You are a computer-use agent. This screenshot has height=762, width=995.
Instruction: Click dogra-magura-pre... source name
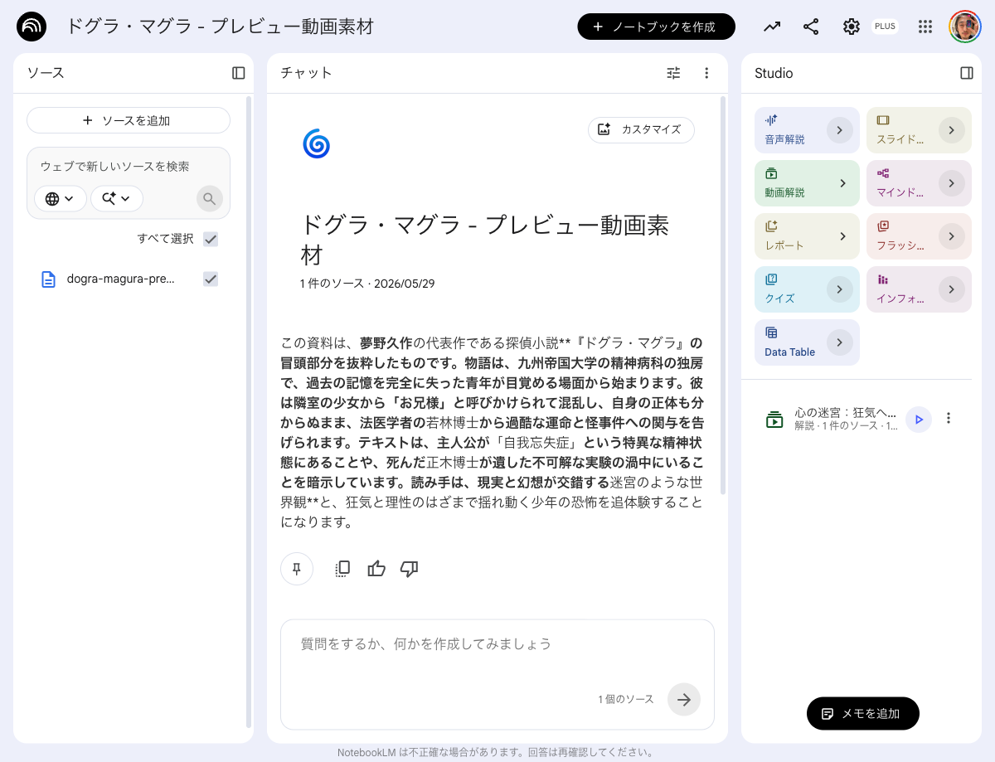click(x=121, y=279)
